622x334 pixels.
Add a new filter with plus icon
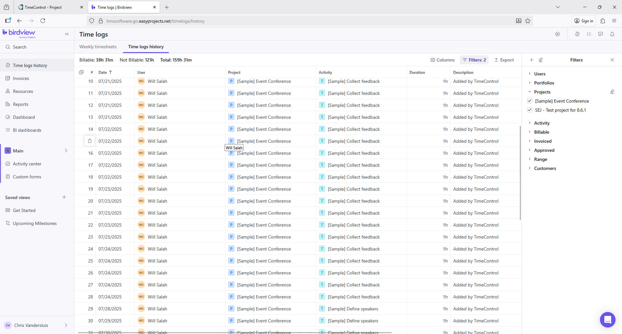(x=531, y=60)
